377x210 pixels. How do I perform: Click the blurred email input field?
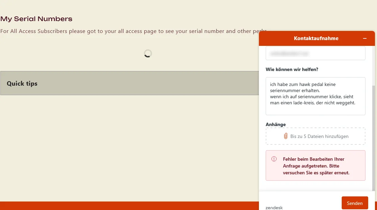point(316,53)
